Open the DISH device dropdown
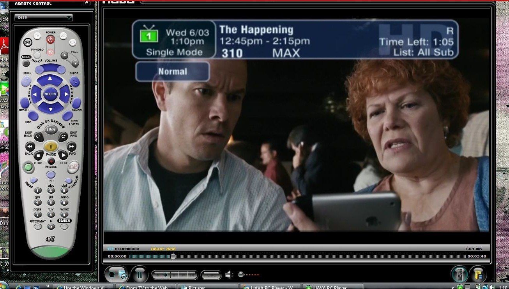 point(44,18)
